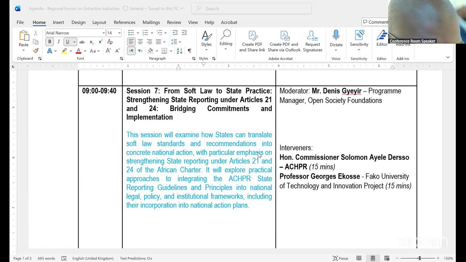Click the Request Signatures icon
Image resolution: width=466 pixels, height=262 pixels.
(x=312, y=41)
